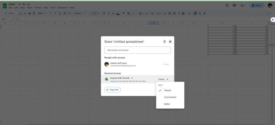Open the 123 more formats menu
This screenshot has width=275, height=125.
(x=69, y=14)
